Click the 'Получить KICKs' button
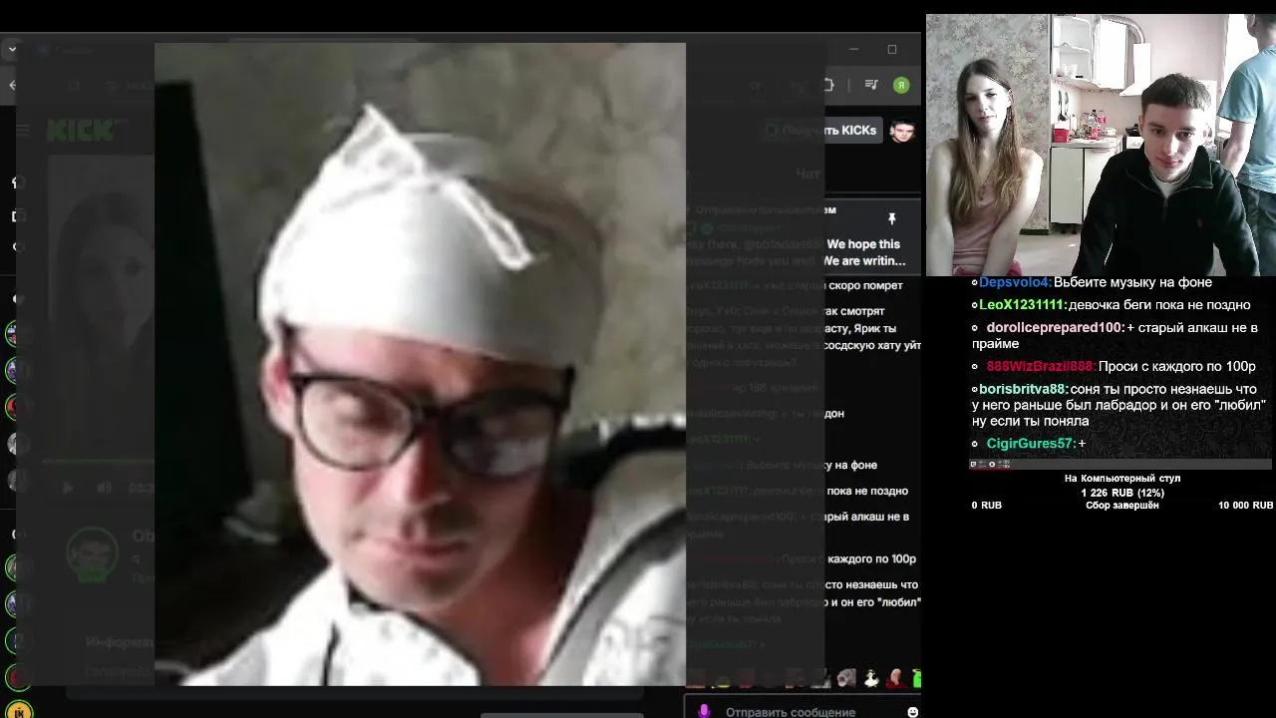1276x718 pixels. click(x=821, y=131)
